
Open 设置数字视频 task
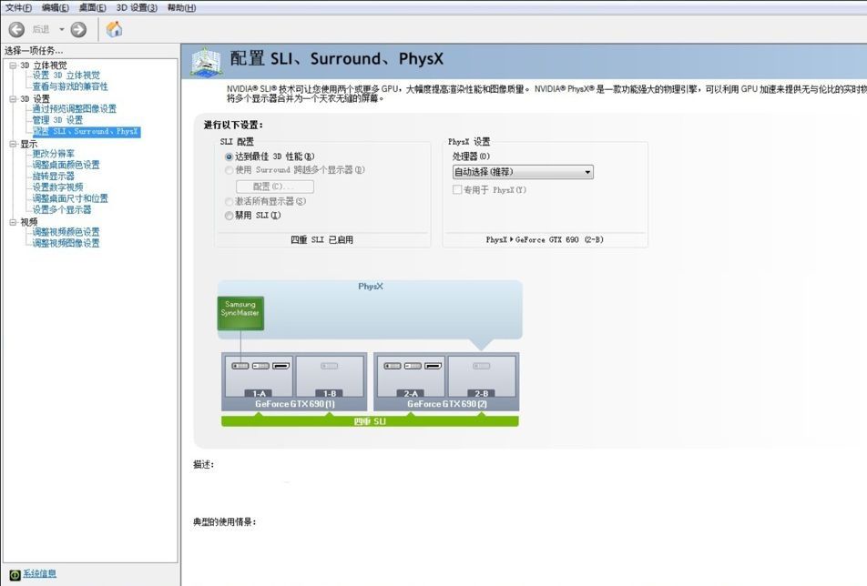[x=57, y=187]
